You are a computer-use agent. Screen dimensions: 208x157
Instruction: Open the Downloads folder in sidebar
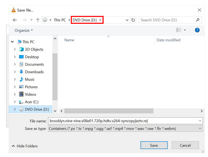(34, 72)
